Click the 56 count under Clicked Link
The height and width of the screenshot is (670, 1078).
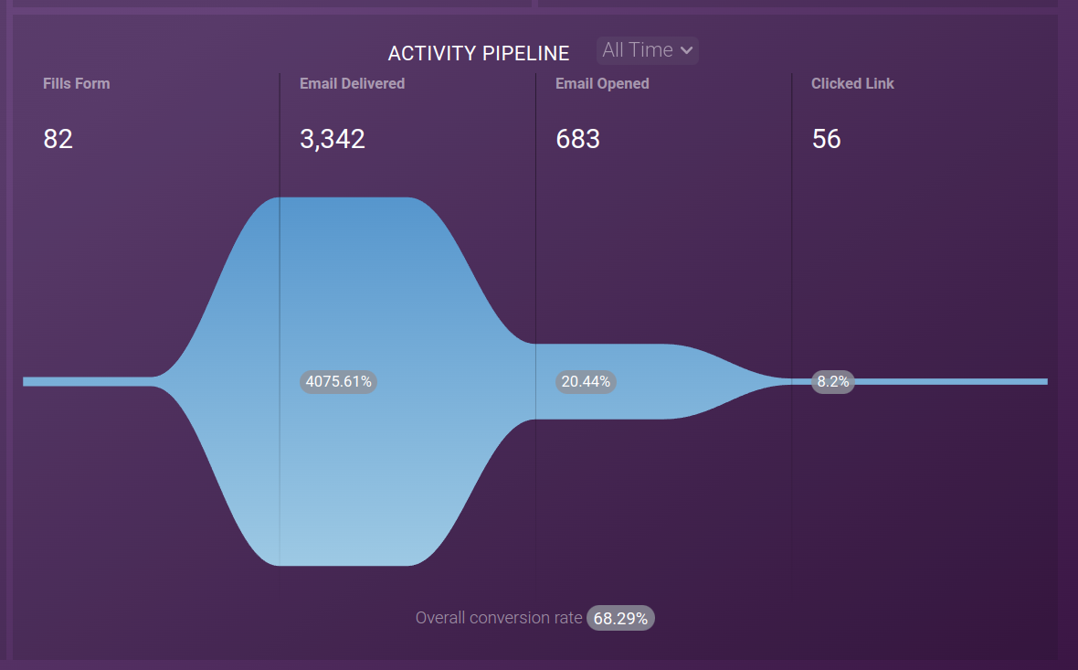(x=825, y=139)
